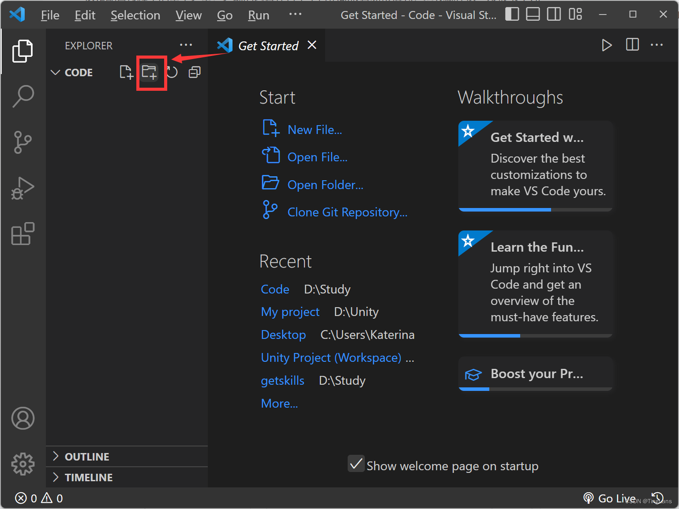Open Get Started with VS Code walkthrough
Screen dimensions: 679x509
pos(536,166)
